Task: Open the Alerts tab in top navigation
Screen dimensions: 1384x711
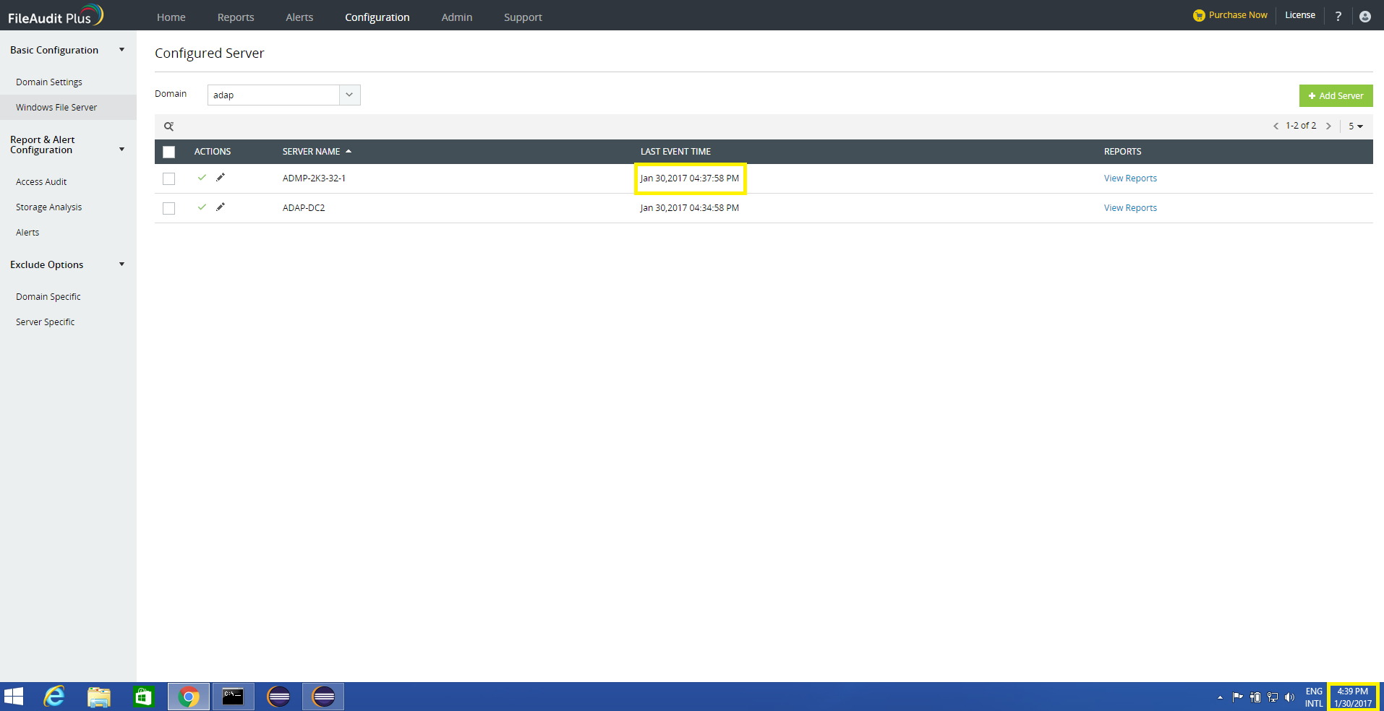Action: coord(299,17)
